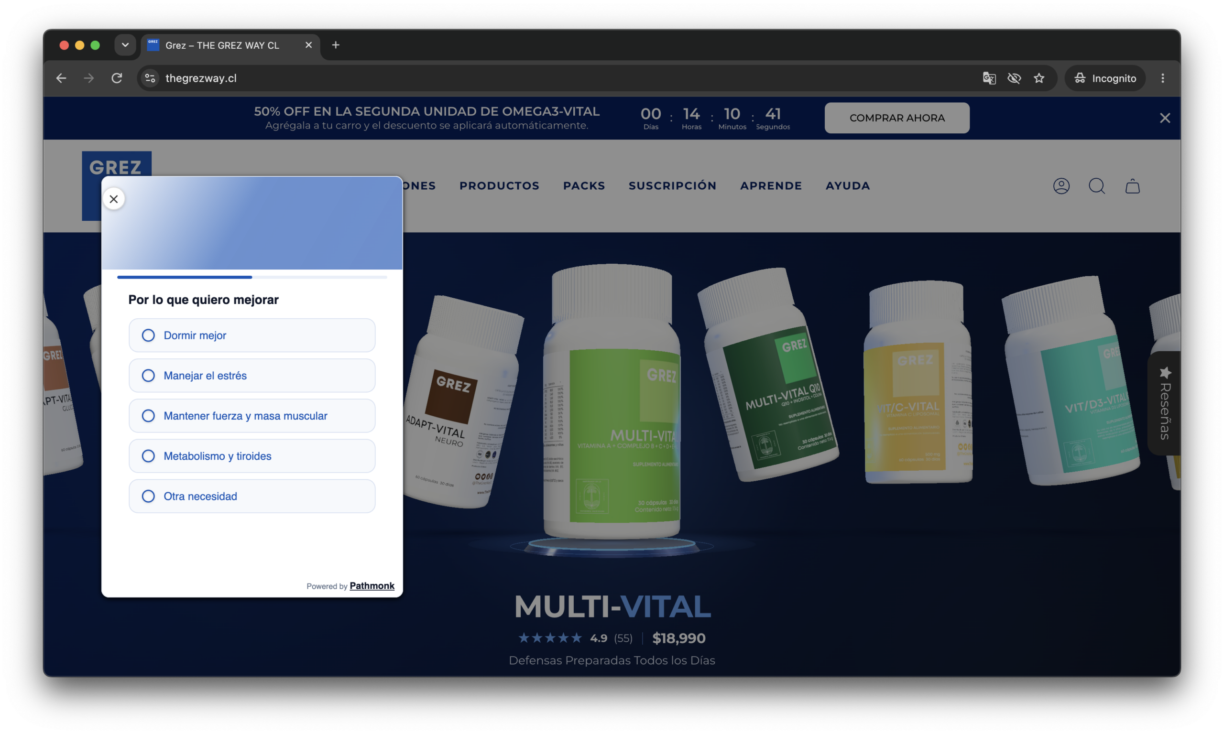This screenshot has width=1224, height=734.
Task: Dismiss the 50% OFF promo banner
Action: pos(1165,118)
